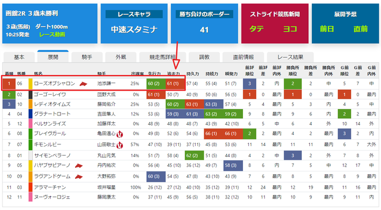Click the ヨコ link in ストライド競馬新聞
The width and height of the screenshot is (381, 210).
click(290, 29)
